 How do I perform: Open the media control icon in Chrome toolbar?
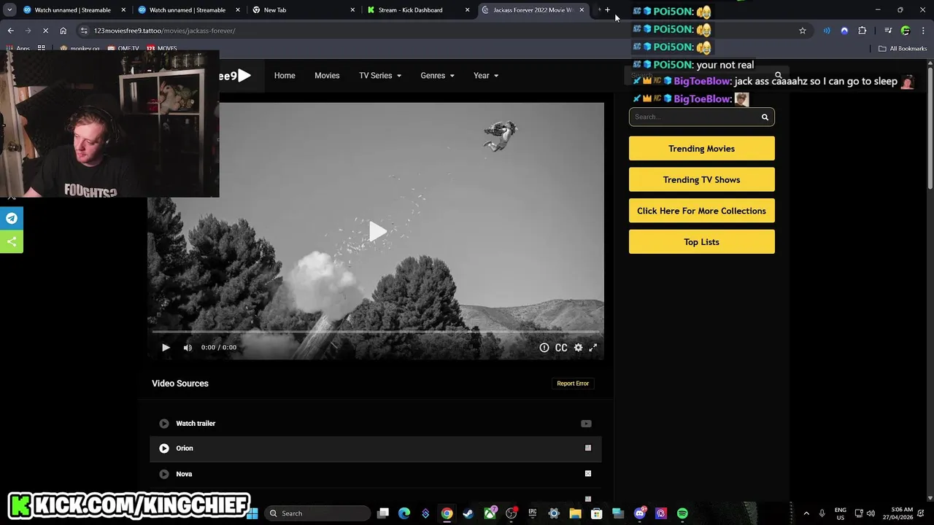coord(888,31)
